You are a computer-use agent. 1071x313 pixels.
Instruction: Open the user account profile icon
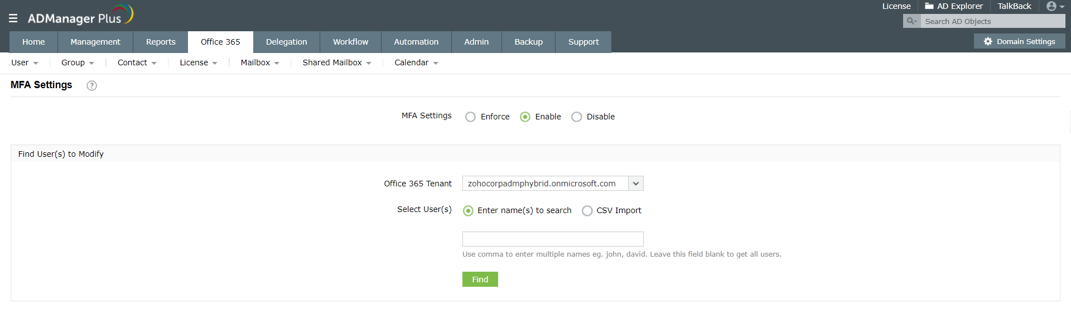[x=1051, y=6]
